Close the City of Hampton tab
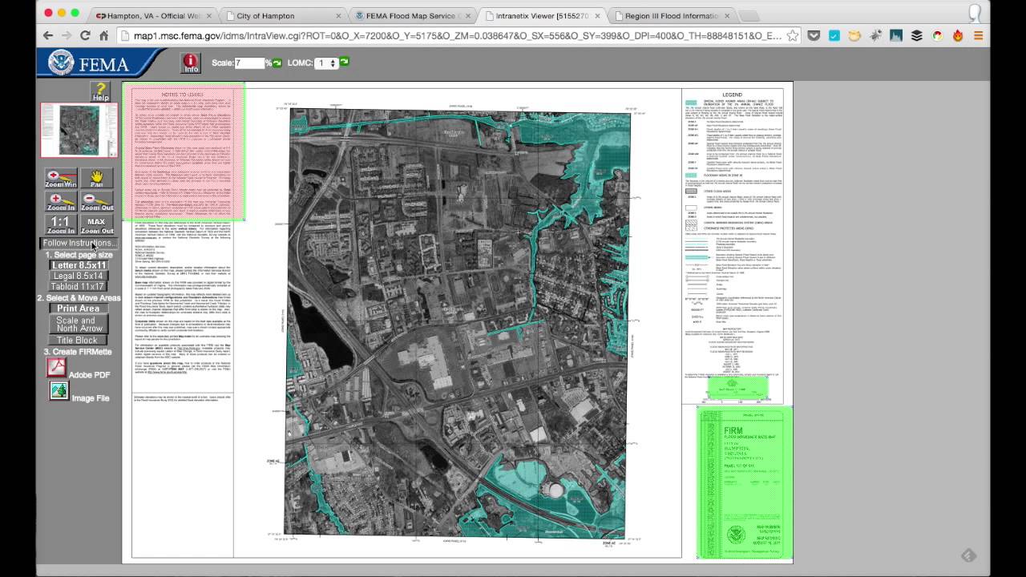This screenshot has height=577, width=1026. pos(338,15)
